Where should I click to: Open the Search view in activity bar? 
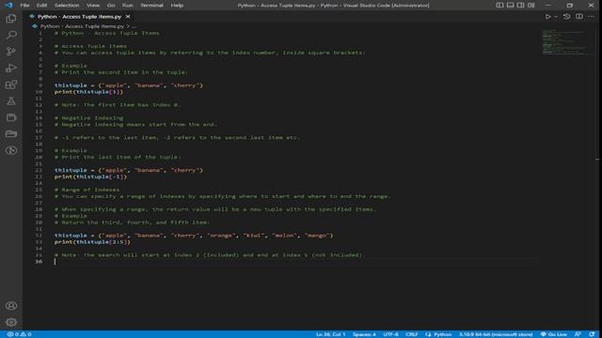coord(11,35)
